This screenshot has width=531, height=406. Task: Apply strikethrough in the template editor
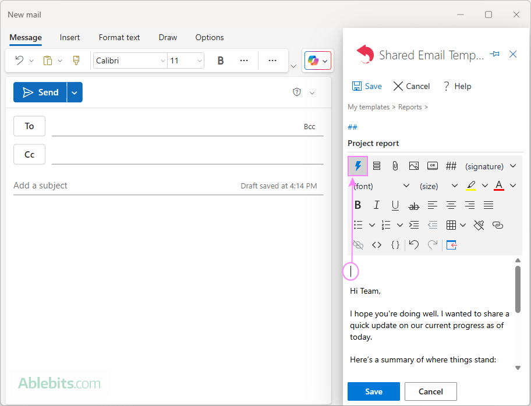tap(414, 206)
